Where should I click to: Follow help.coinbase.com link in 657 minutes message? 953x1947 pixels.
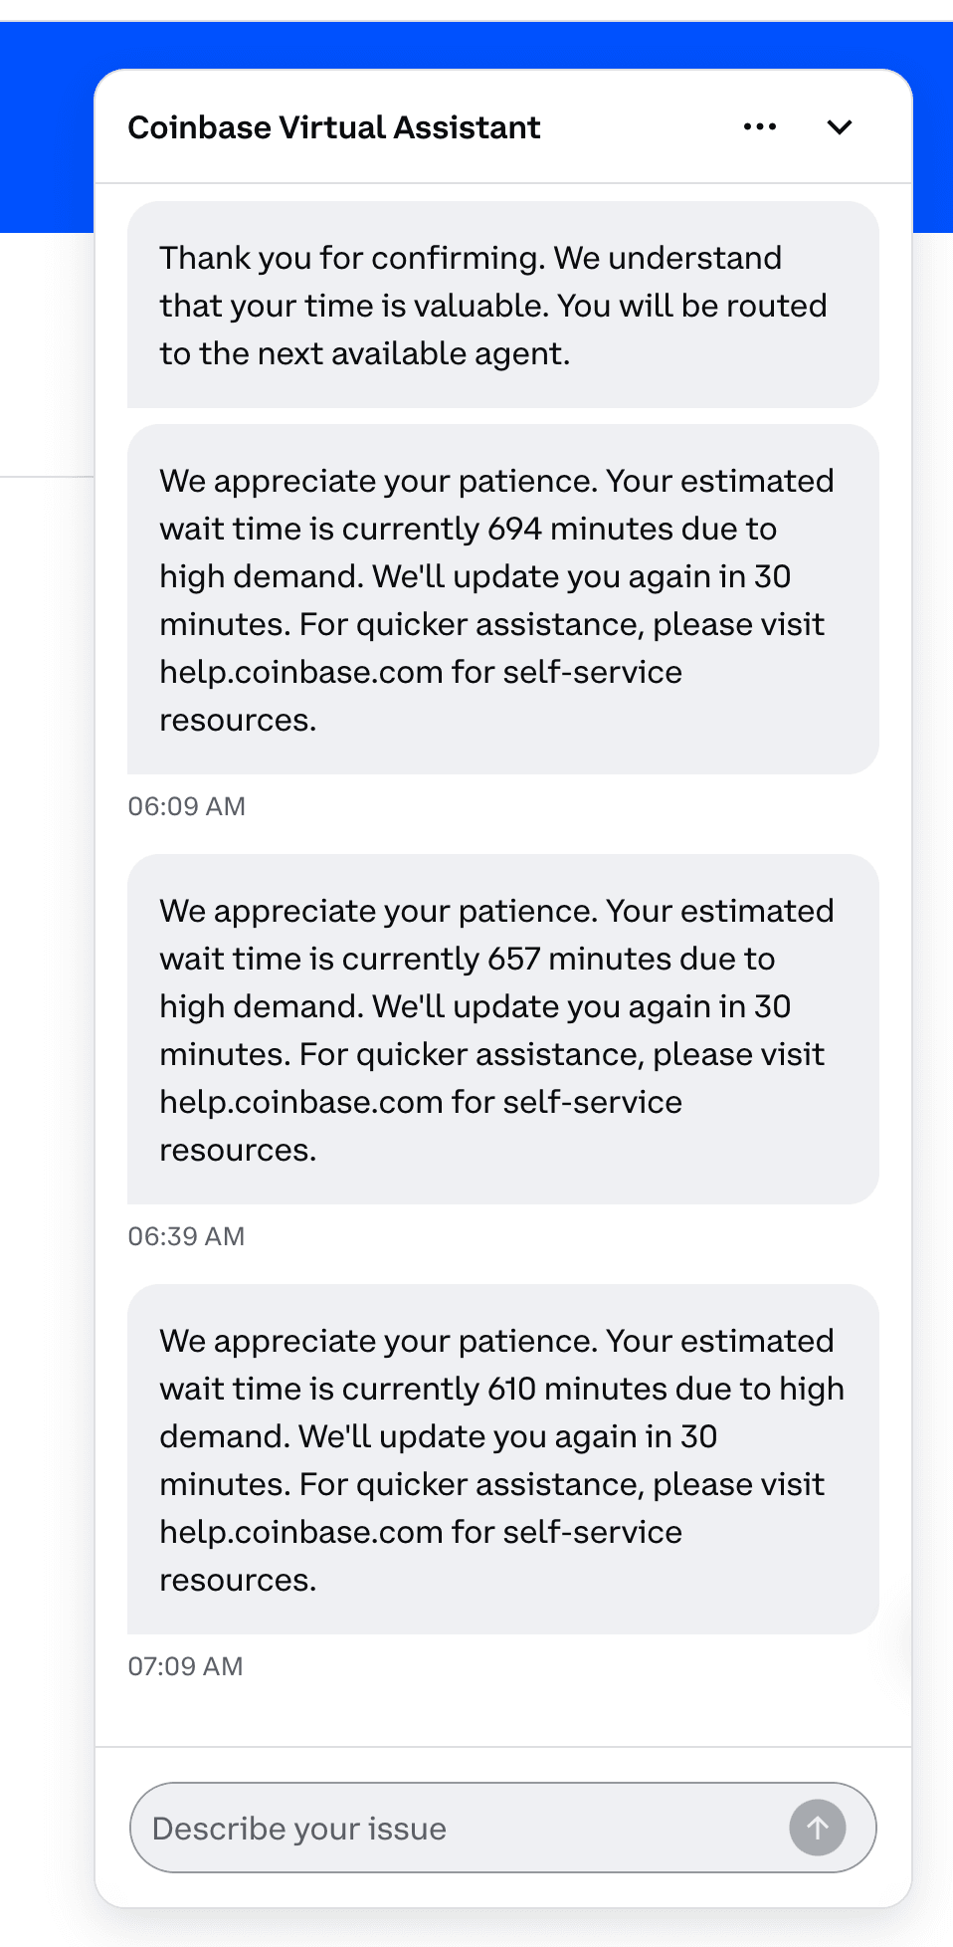pos(301,1102)
